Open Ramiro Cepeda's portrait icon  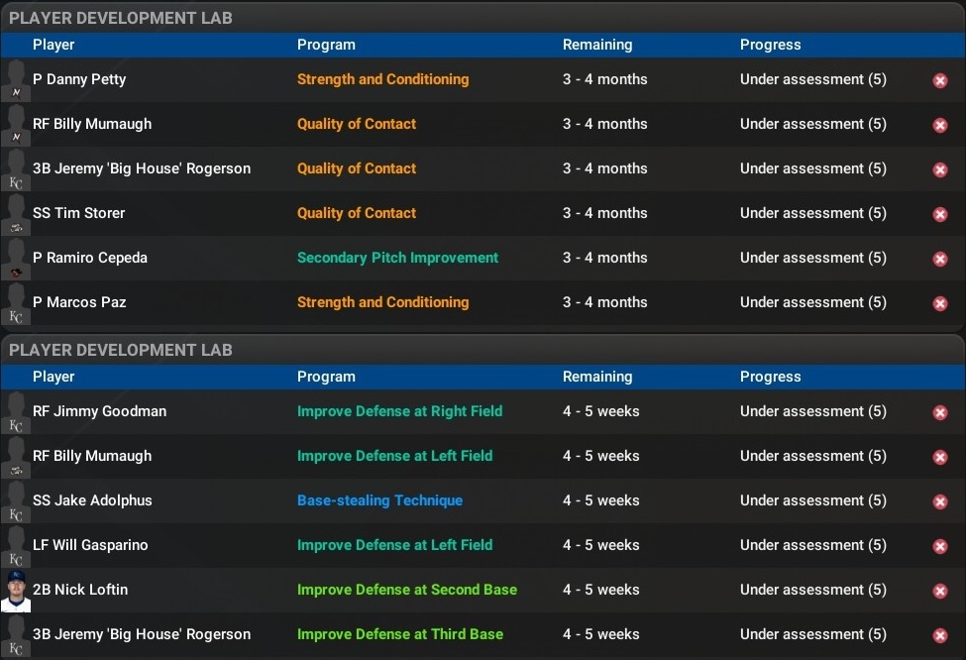(16, 258)
